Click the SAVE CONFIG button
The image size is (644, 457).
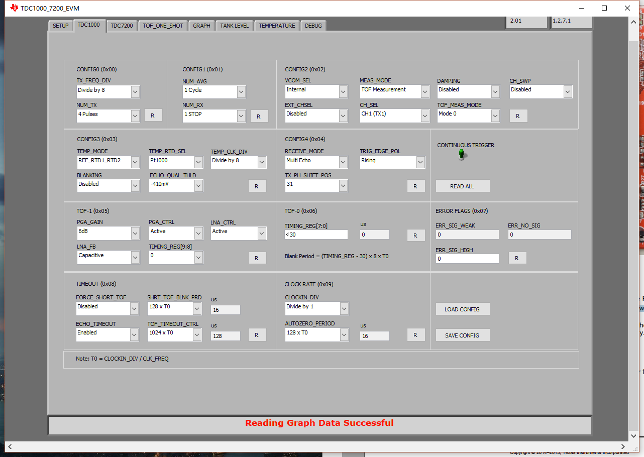pos(462,335)
